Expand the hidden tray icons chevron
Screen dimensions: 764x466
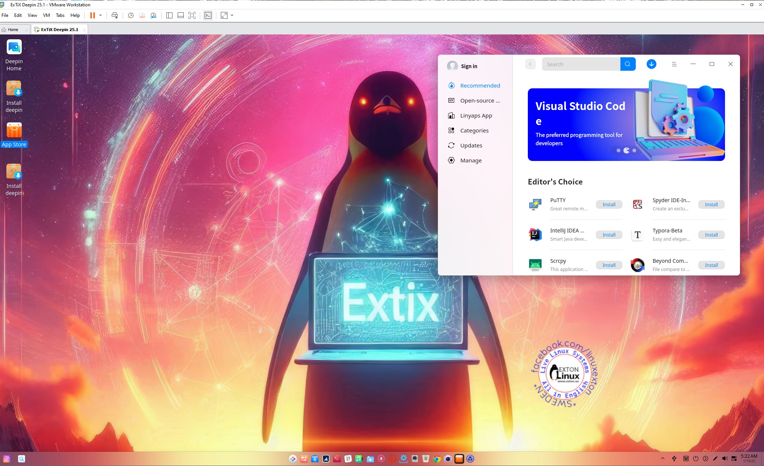(x=662, y=459)
